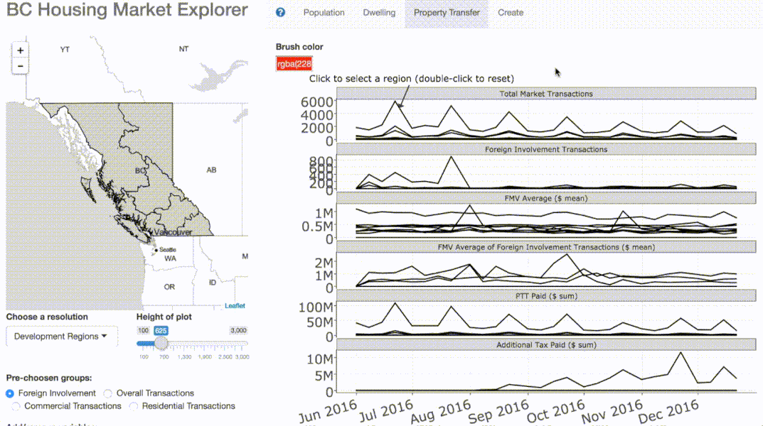Open the Dwelling tab
The height and width of the screenshot is (426, 763).
[x=379, y=12]
